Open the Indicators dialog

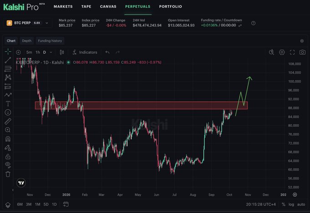pos(85,52)
